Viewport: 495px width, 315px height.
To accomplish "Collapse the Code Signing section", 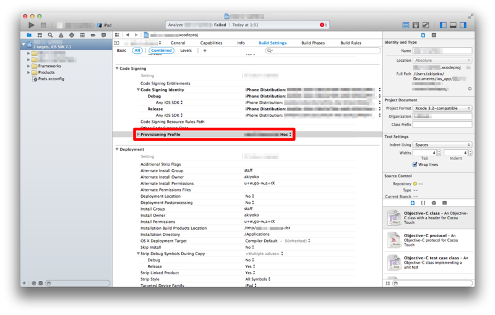I will click(117, 69).
